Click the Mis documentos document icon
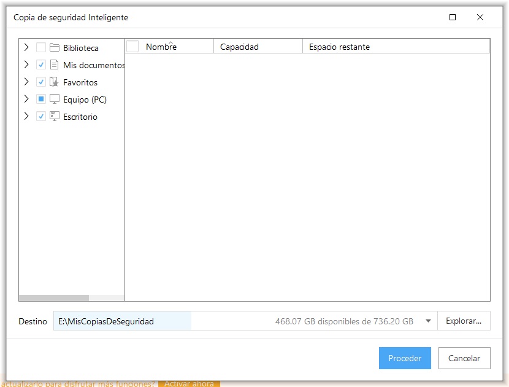 click(54, 65)
